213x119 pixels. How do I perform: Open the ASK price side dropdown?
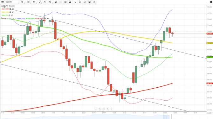coord(28,2)
